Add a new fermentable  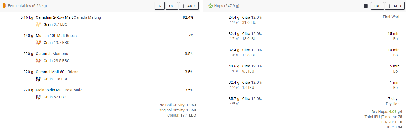189,6
